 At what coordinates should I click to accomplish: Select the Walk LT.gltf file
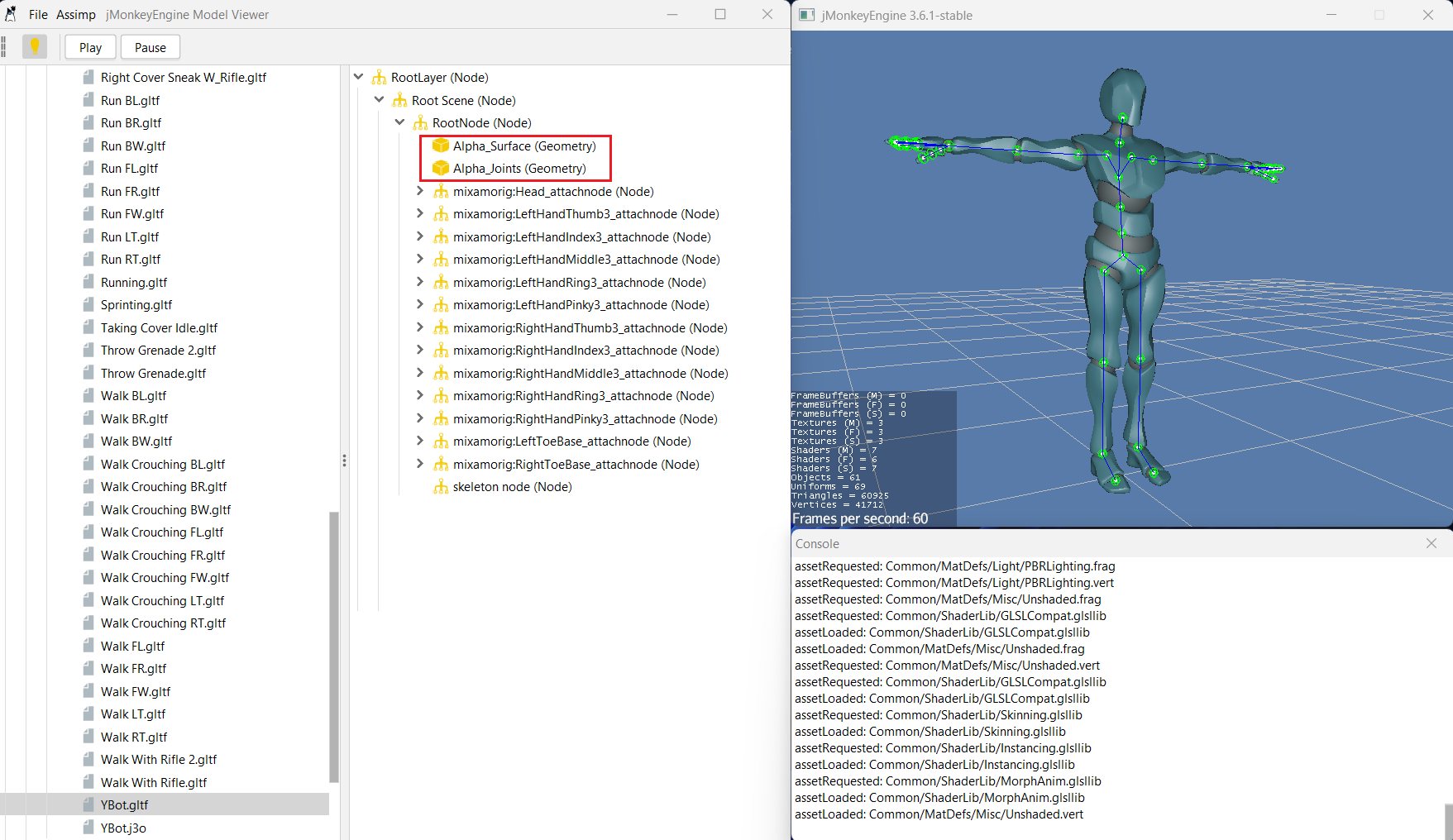click(133, 714)
